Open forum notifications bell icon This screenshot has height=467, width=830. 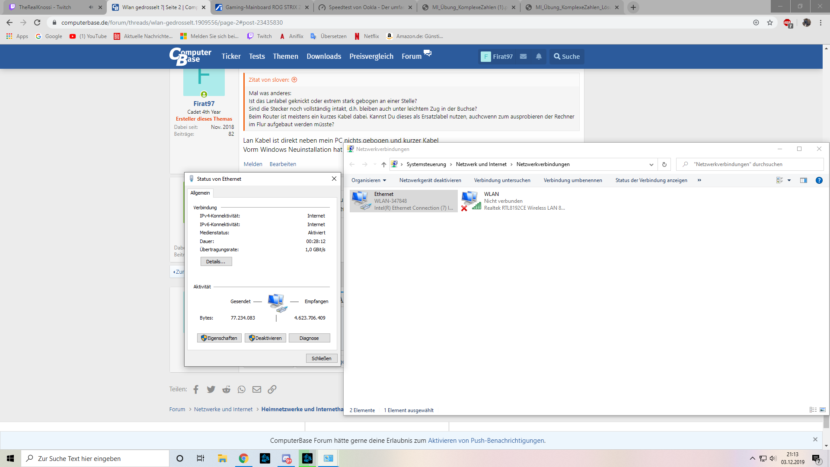539,57
